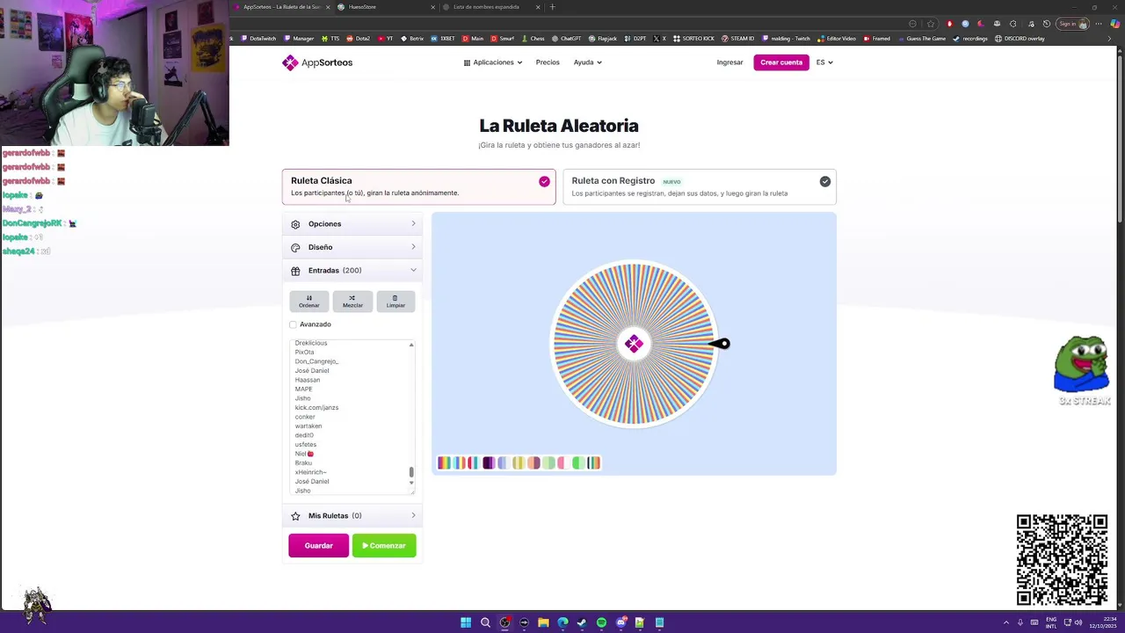Click the AppSorteos logo icon
The height and width of the screenshot is (633, 1125).
coord(290,62)
